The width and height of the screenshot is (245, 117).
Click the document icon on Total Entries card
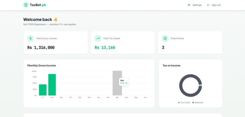pos(165,38)
